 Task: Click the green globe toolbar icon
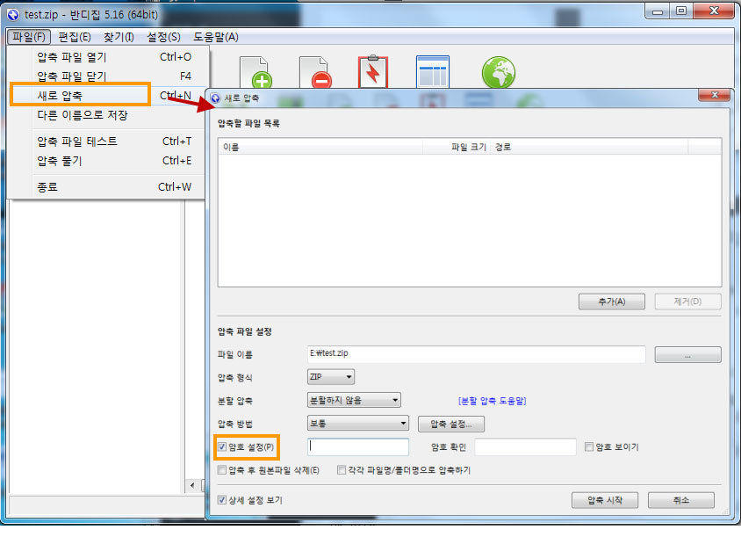pos(499,72)
